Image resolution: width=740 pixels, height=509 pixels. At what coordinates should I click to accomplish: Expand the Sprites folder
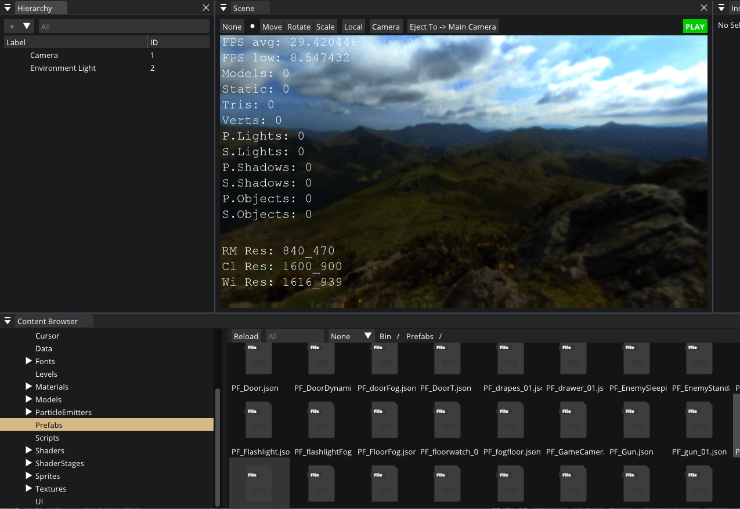[29, 476]
